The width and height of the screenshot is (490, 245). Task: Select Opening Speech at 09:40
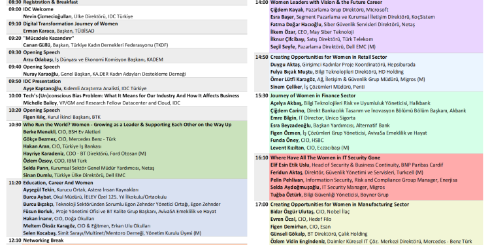(x=42, y=67)
